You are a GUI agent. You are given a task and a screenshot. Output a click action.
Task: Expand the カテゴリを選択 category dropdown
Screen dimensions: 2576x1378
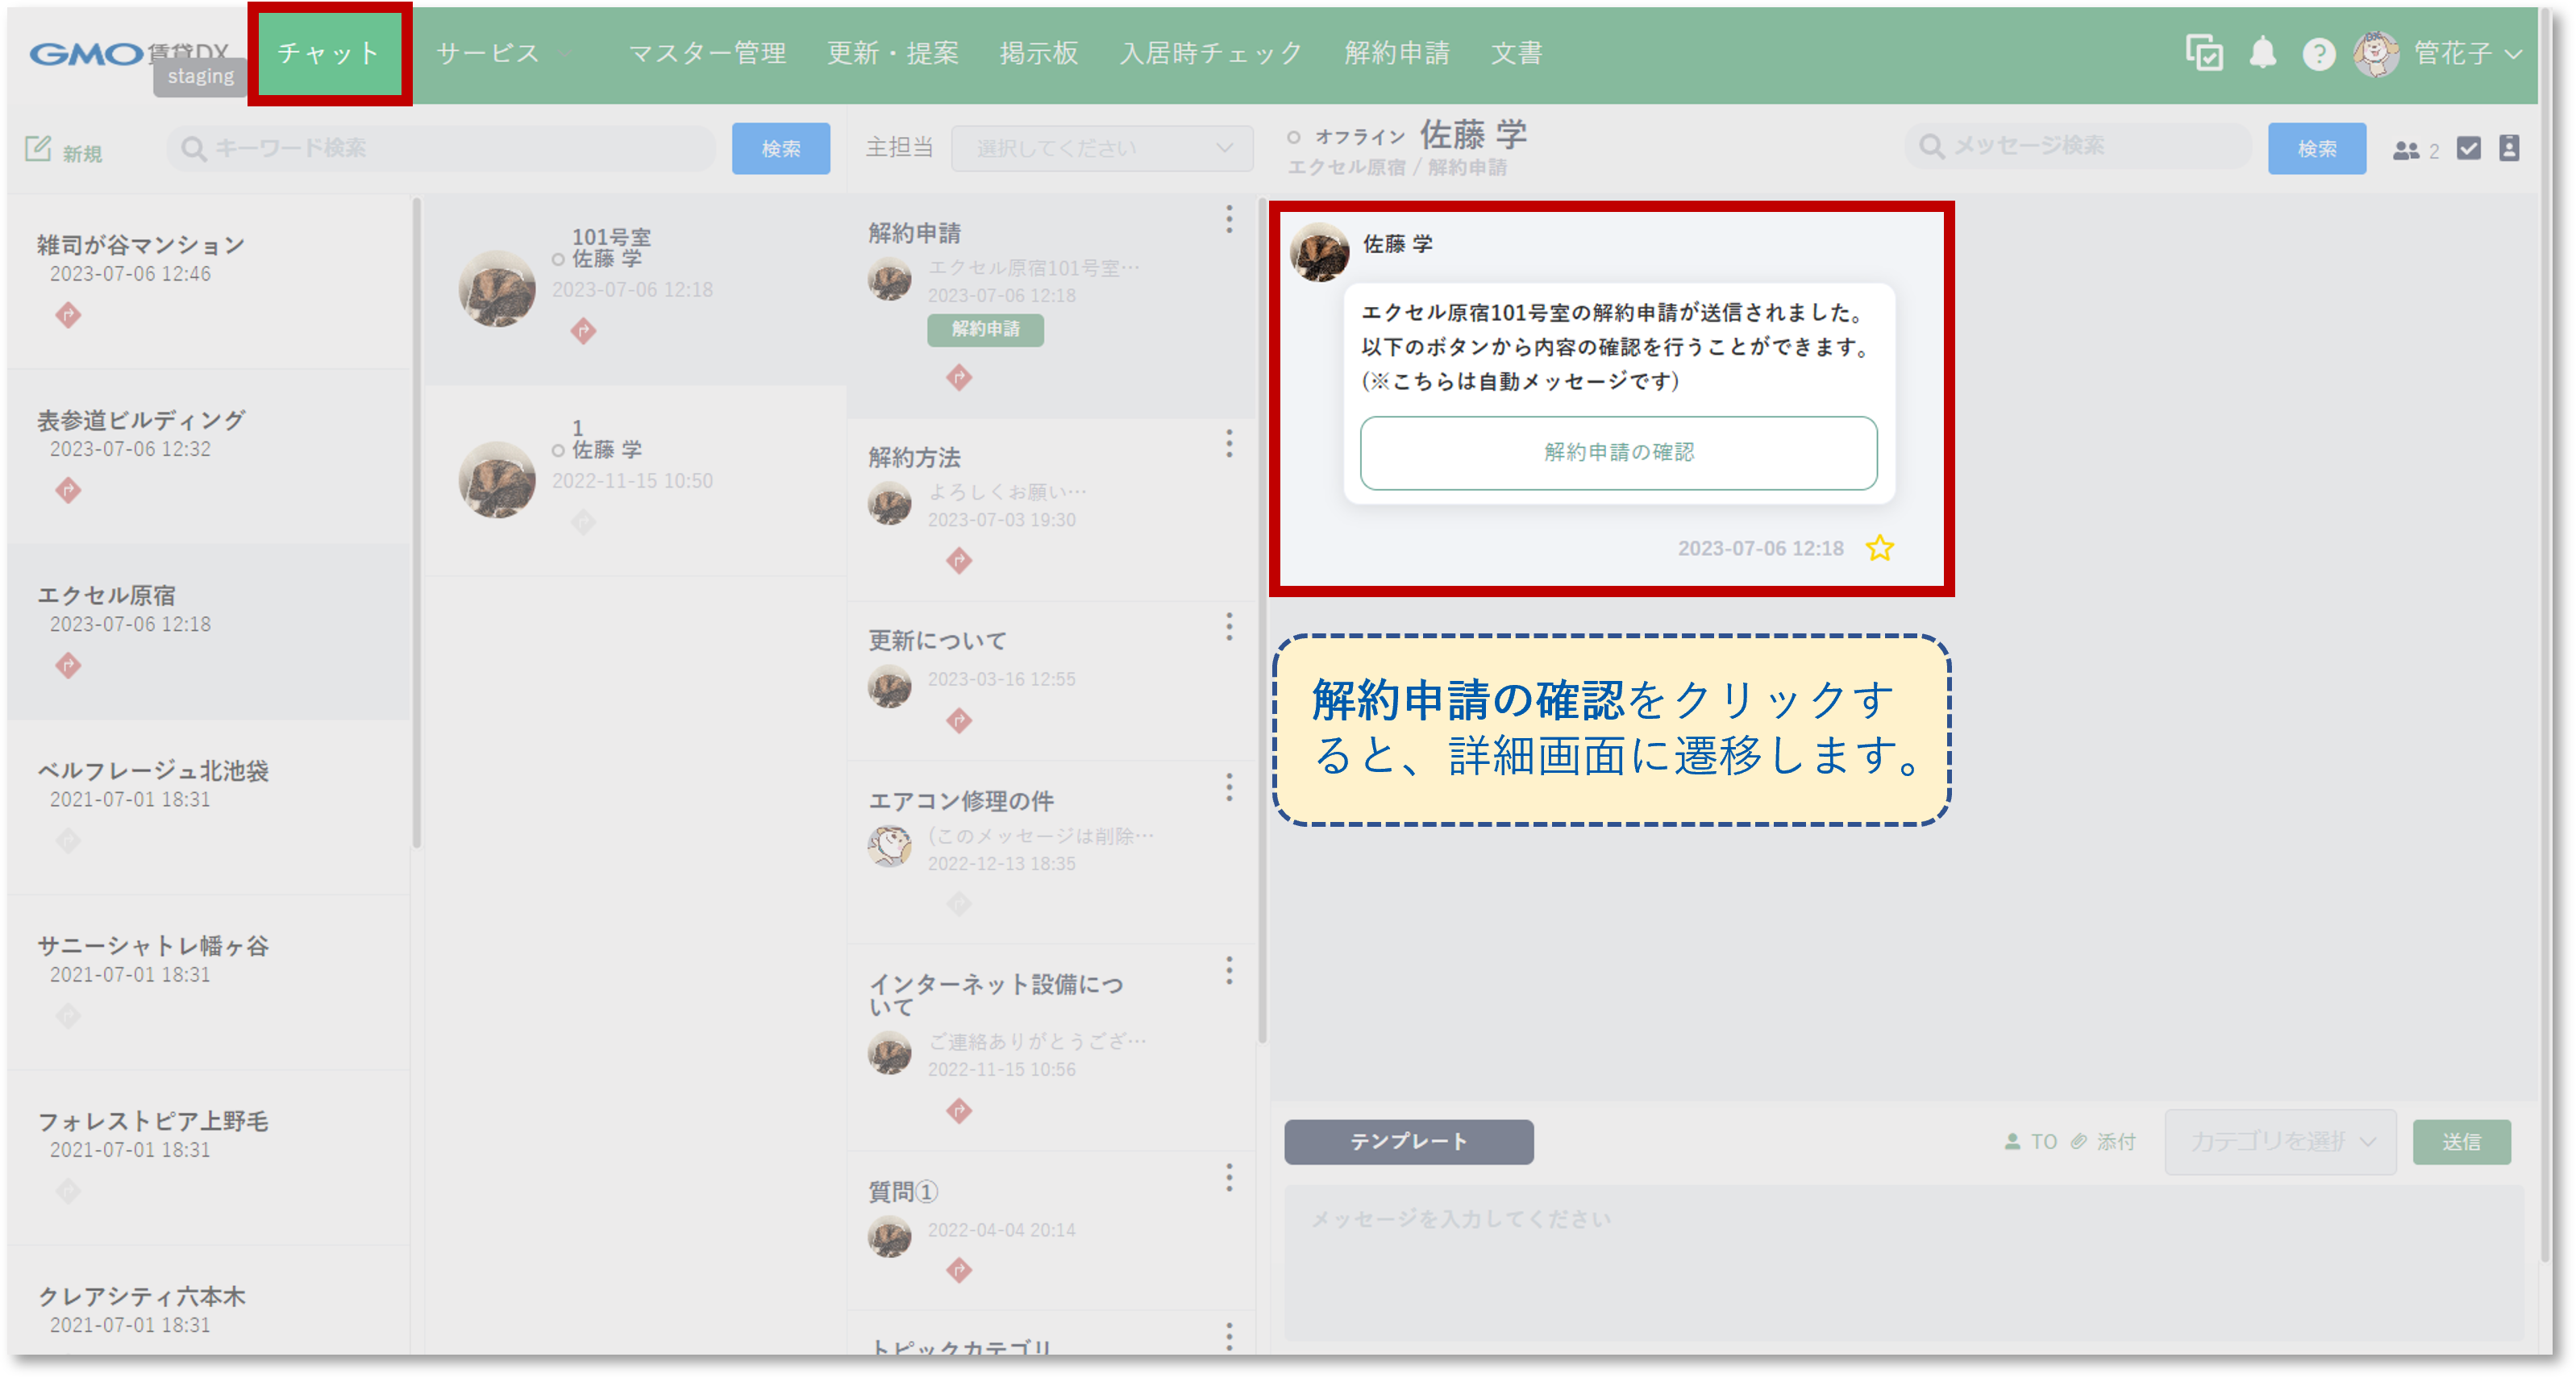pos(2281,1141)
